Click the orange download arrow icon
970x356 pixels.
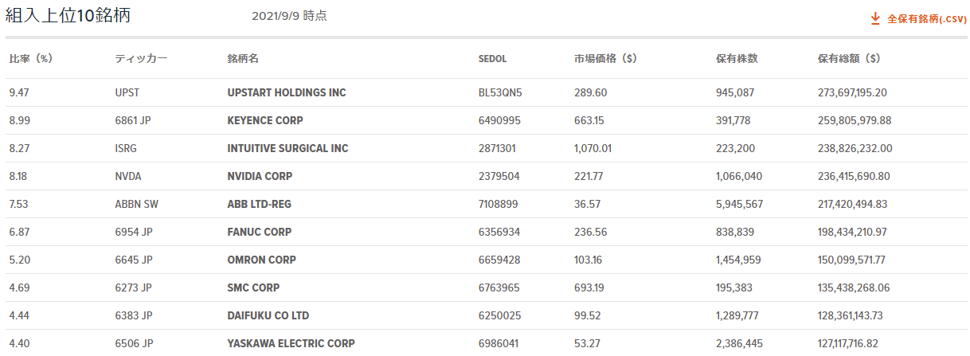875,18
